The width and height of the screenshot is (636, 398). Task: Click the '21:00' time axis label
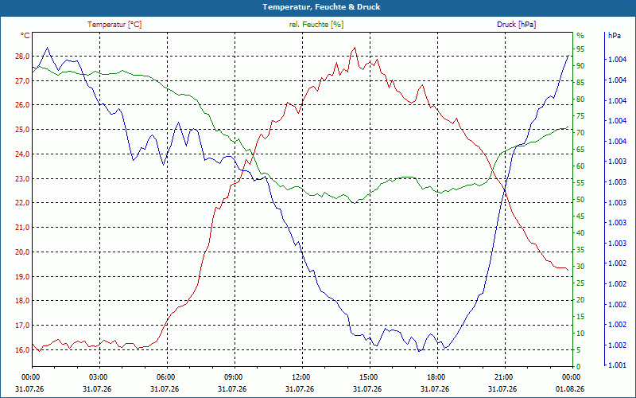[505, 377]
